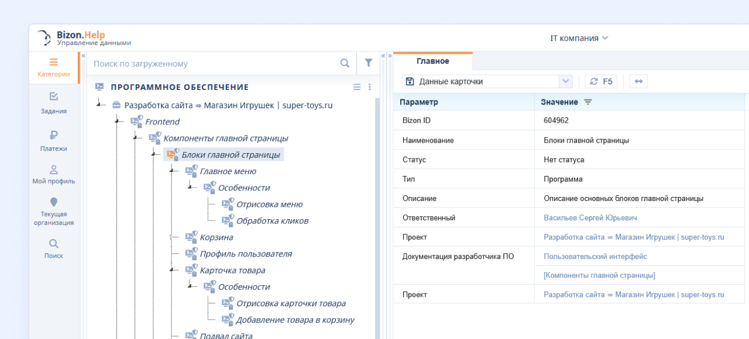
Task: Select Блоки главной страницы tree item
Action: click(x=231, y=154)
